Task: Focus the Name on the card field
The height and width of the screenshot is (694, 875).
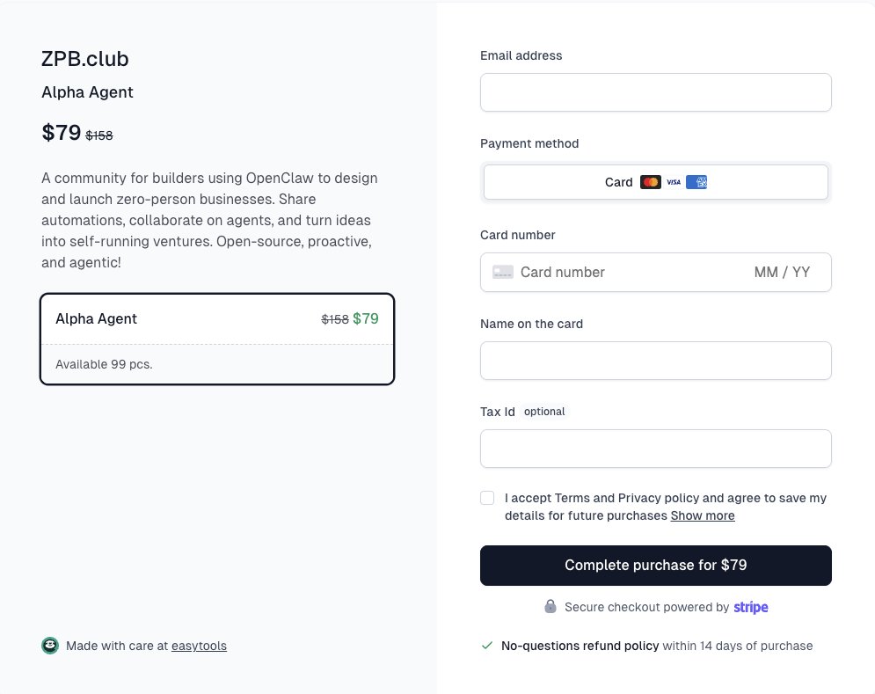Action: click(655, 361)
